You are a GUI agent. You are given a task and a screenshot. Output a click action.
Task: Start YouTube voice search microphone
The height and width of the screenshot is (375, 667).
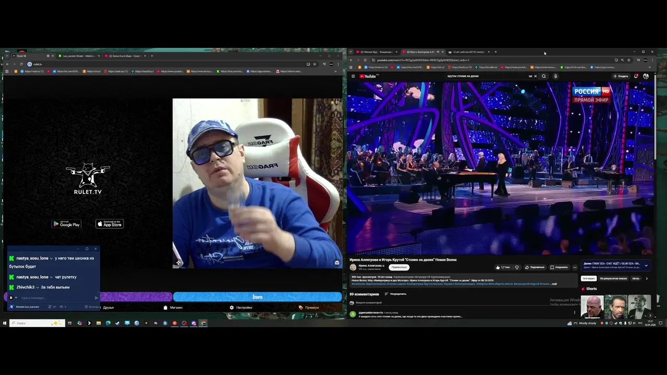pos(555,76)
